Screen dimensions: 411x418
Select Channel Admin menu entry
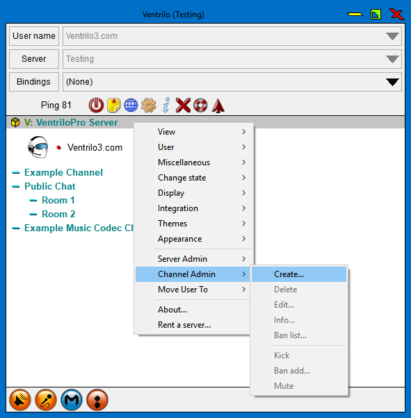click(193, 274)
